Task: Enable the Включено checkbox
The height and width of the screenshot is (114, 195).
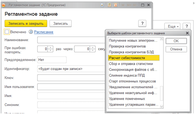Action: coord(7,32)
